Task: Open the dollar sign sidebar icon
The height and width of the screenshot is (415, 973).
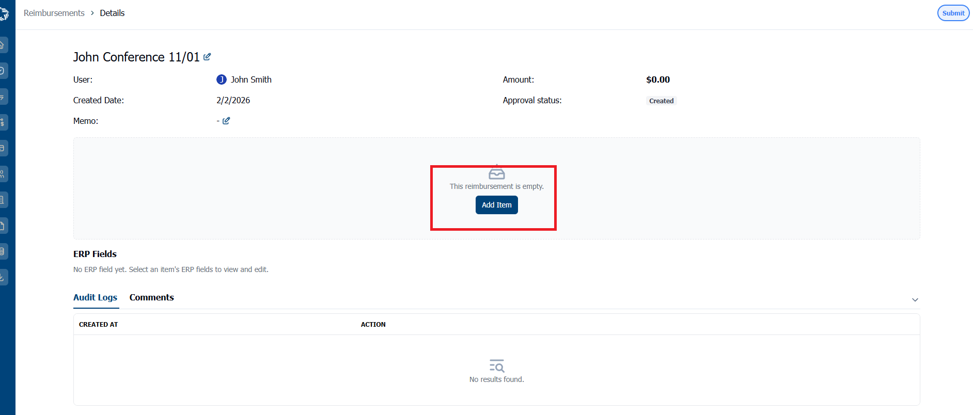Action: [x=3, y=122]
